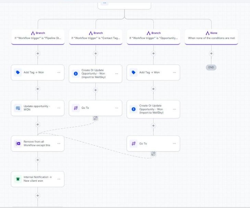Click tag icon on first-column Add Tag Won
This screenshot has height=208, width=250.
point(18,73)
